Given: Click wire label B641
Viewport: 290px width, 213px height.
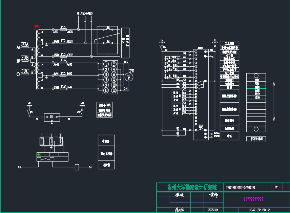Looking at the screenshot, I should pos(57,74).
